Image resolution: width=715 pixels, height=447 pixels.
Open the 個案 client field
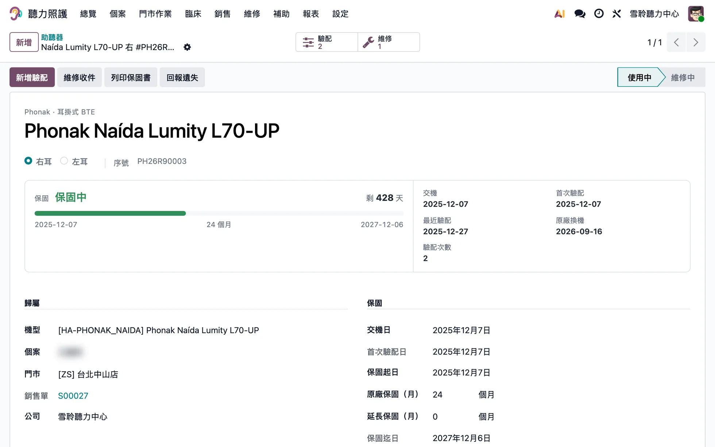coord(71,352)
